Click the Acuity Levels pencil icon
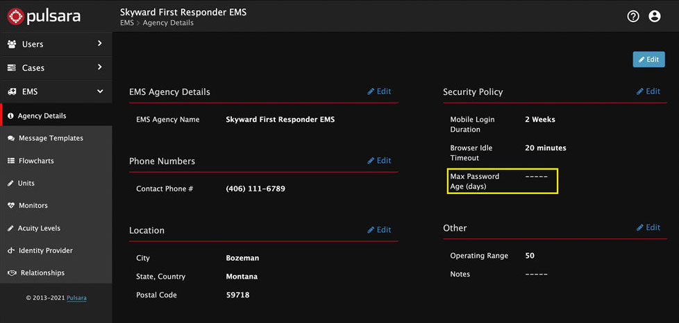This screenshot has width=679, height=323. tap(11, 228)
